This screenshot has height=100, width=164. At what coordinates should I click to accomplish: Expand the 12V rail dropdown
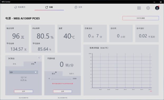(24, 72)
